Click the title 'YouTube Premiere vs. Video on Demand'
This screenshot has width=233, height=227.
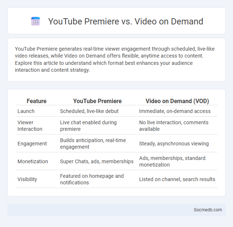coord(126,21)
